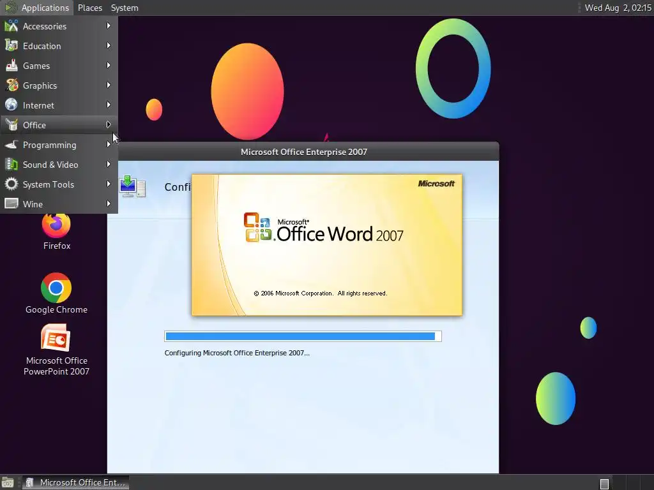This screenshot has width=654, height=490.
Task: Click the Office logo on Word splash
Action: pos(259,227)
